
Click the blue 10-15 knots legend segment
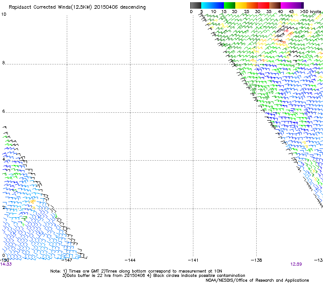coord(218,5)
